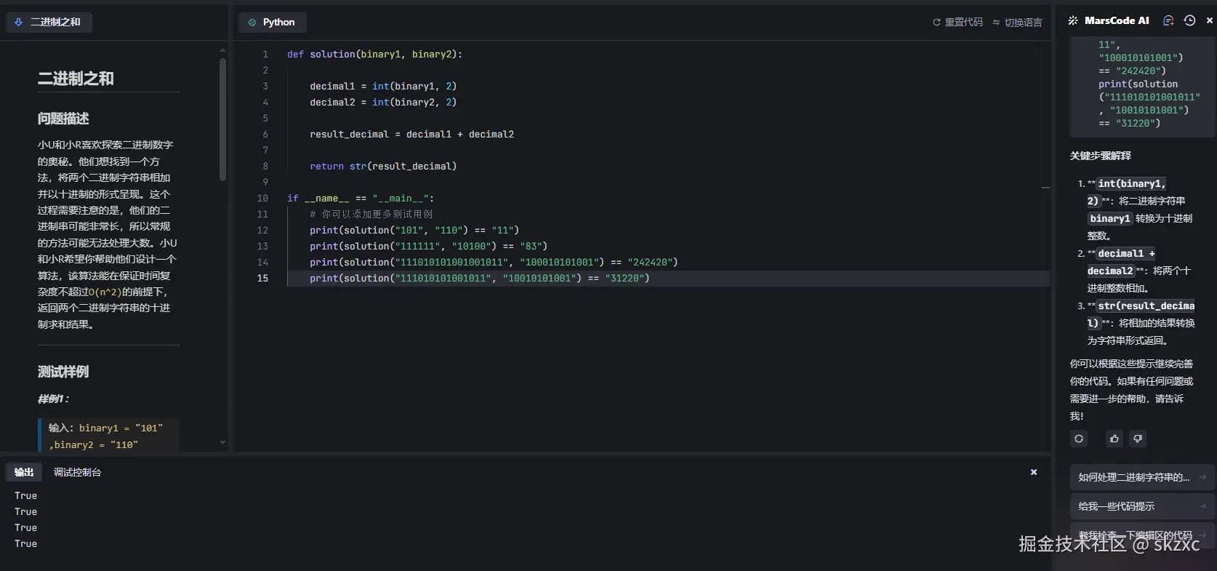Give the AI answer a thumbs up

(1114, 439)
